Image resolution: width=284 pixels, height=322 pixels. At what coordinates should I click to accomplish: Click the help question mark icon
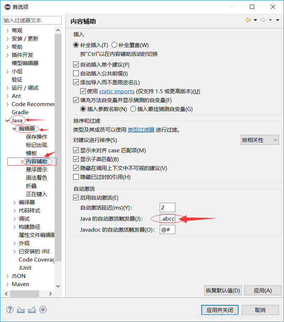pyautogui.click(x=10, y=310)
